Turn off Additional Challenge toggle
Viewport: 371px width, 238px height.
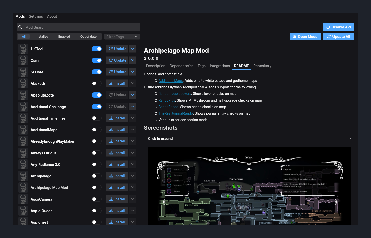tap(97, 107)
